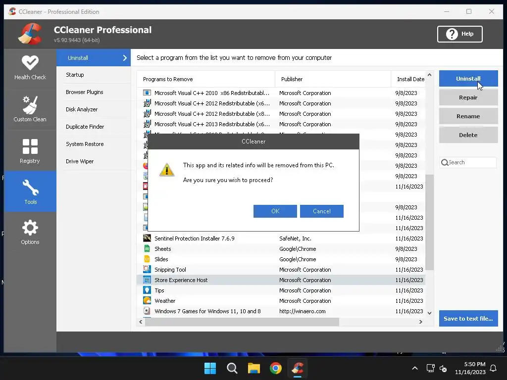507x380 pixels.
Task: Open taskbar Search
Action: tap(232, 368)
